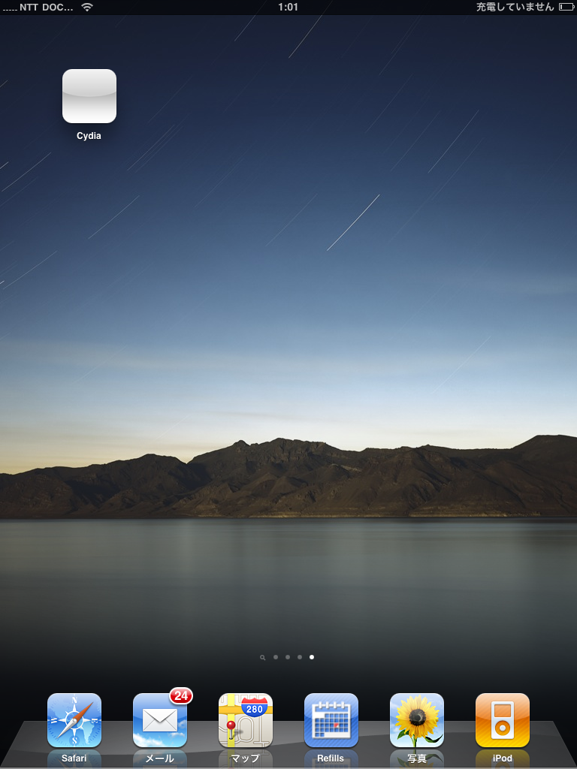Tap the Safari label in the dock
Viewport: 577px width, 769px height.
74,758
